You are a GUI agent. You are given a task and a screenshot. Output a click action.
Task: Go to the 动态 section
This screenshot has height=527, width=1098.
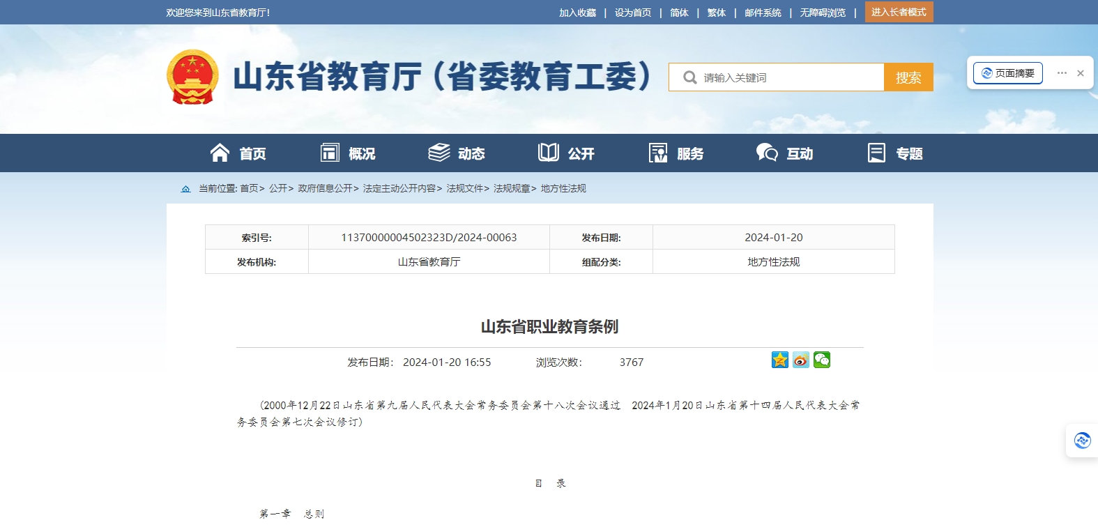pyautogui.click(x=457, y=153)
